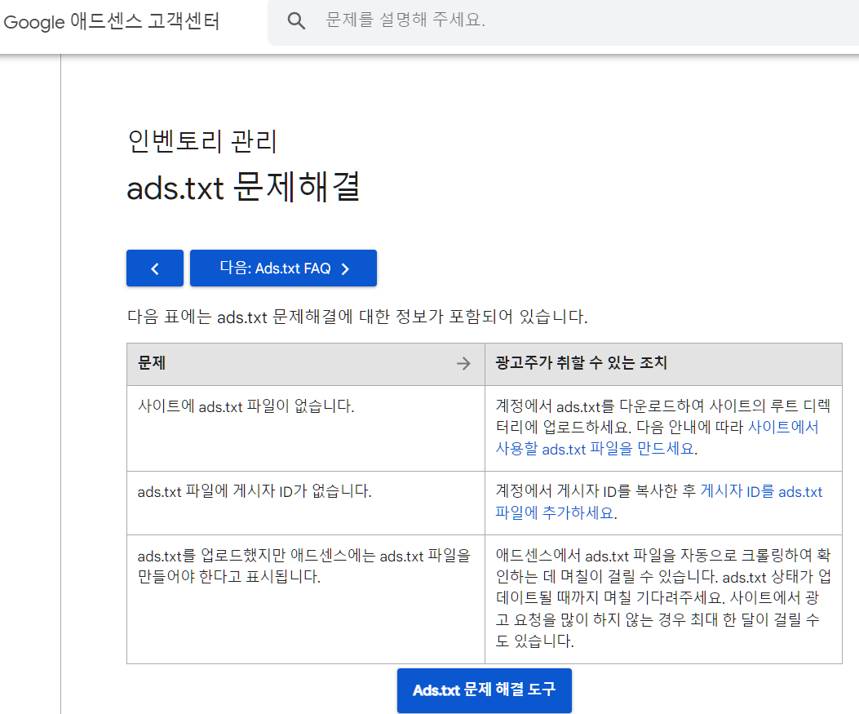Open '게시자 ID를 ads.txt 파일에 추가하세요' link
Viewport: 859px width, 714px height.
click(x=659, y=502)
